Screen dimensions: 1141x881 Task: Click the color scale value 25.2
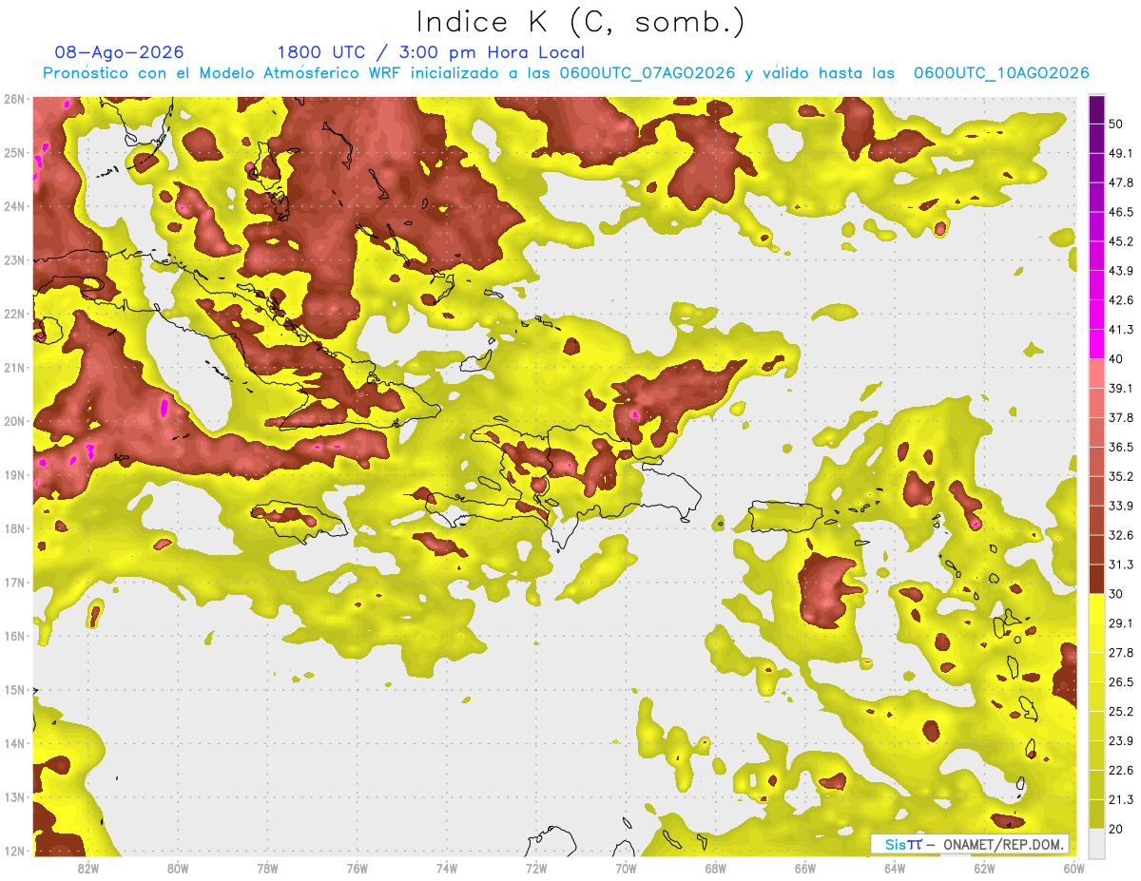click(1121, 713)
